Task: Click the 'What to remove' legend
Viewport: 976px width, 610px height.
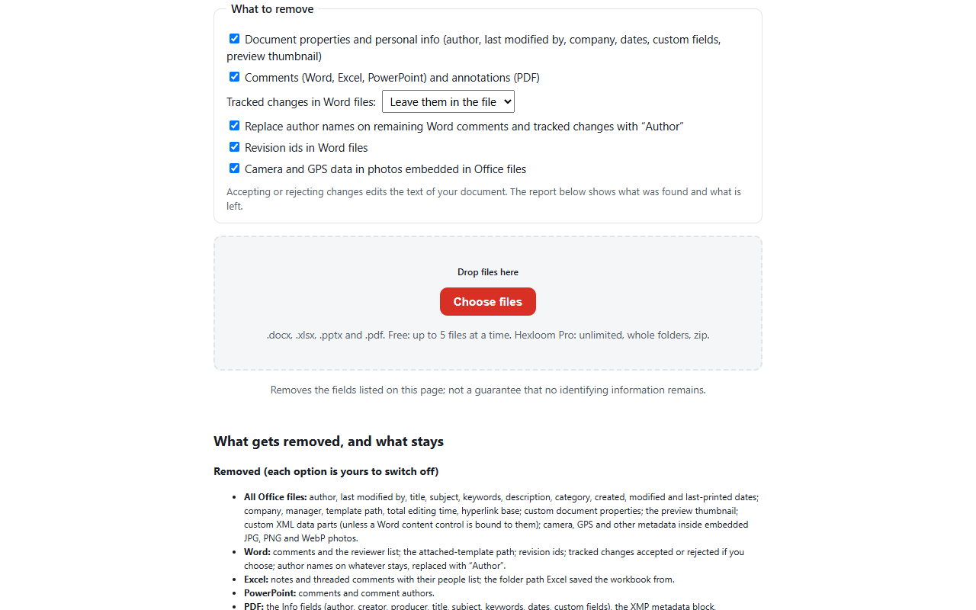Action: tap(272, 9)
